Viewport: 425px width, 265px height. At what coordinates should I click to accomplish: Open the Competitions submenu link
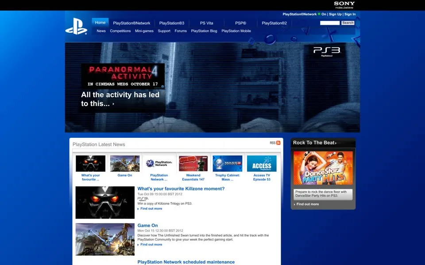click(120, 31)
